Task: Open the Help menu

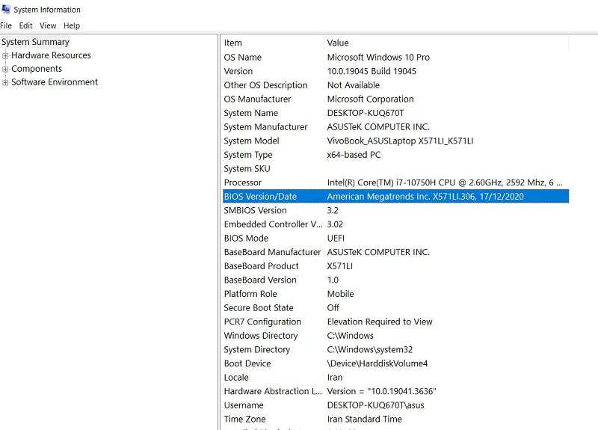Action: click(x=72, y=25)
